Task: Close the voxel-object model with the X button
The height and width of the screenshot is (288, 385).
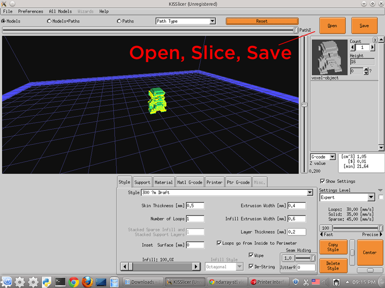Action: click(375, 40)
